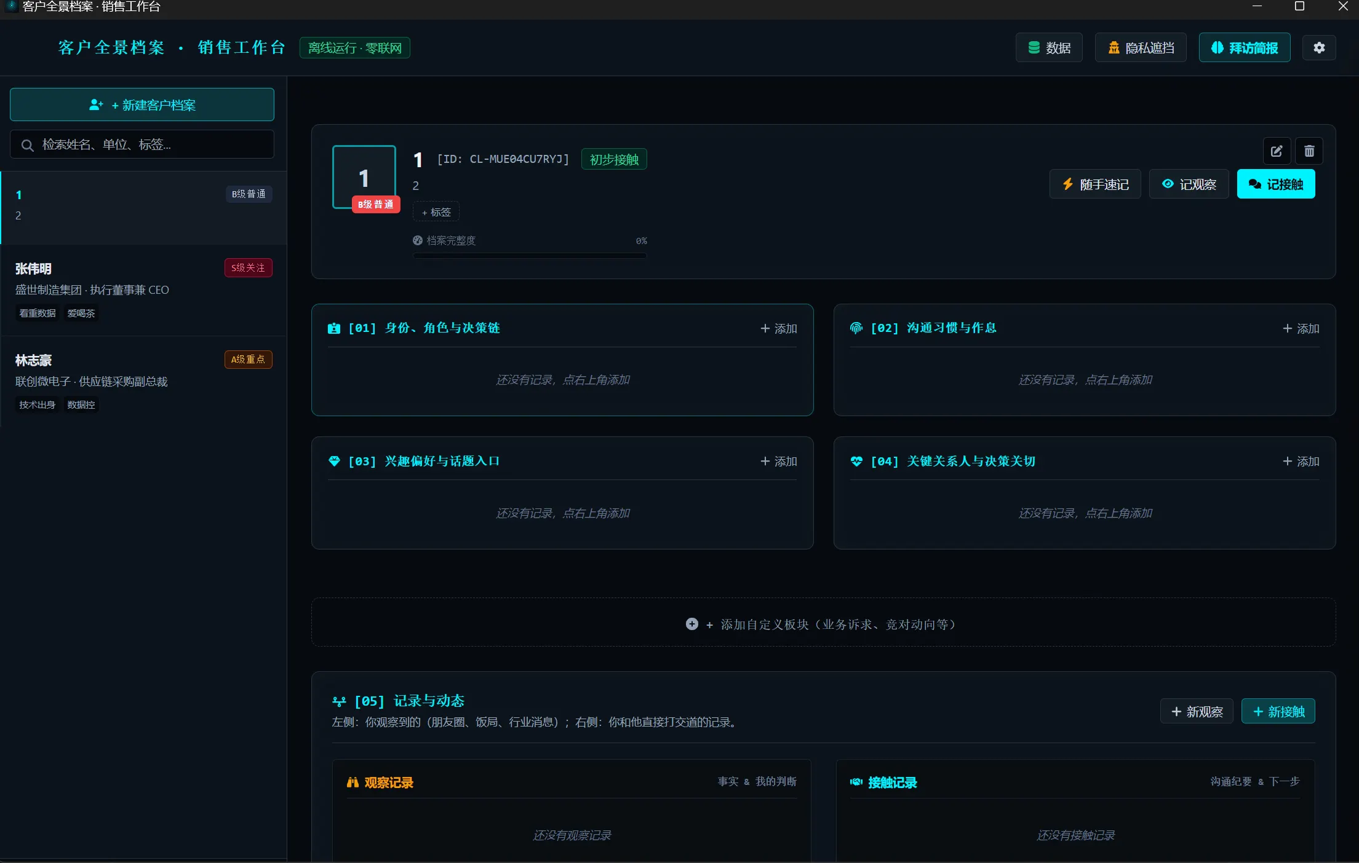Viewport: 1359px width, 863px height.
Task: Click the 数据控 tag
Action: (81, 405)
